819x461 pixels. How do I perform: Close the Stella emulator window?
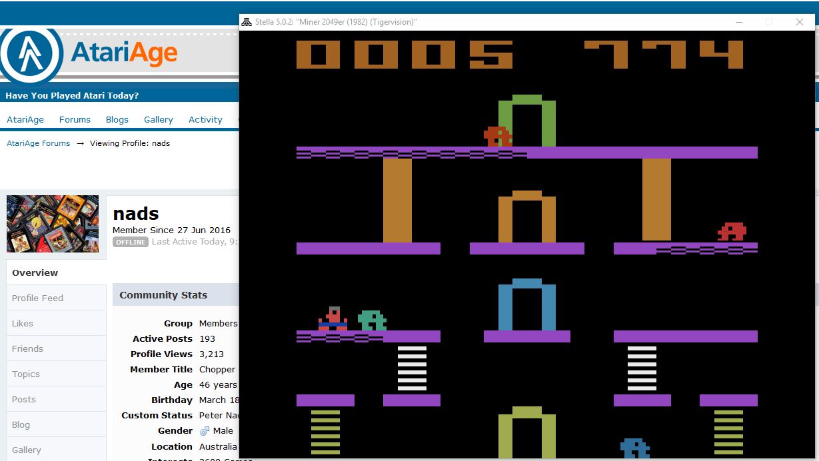(800, 22)
